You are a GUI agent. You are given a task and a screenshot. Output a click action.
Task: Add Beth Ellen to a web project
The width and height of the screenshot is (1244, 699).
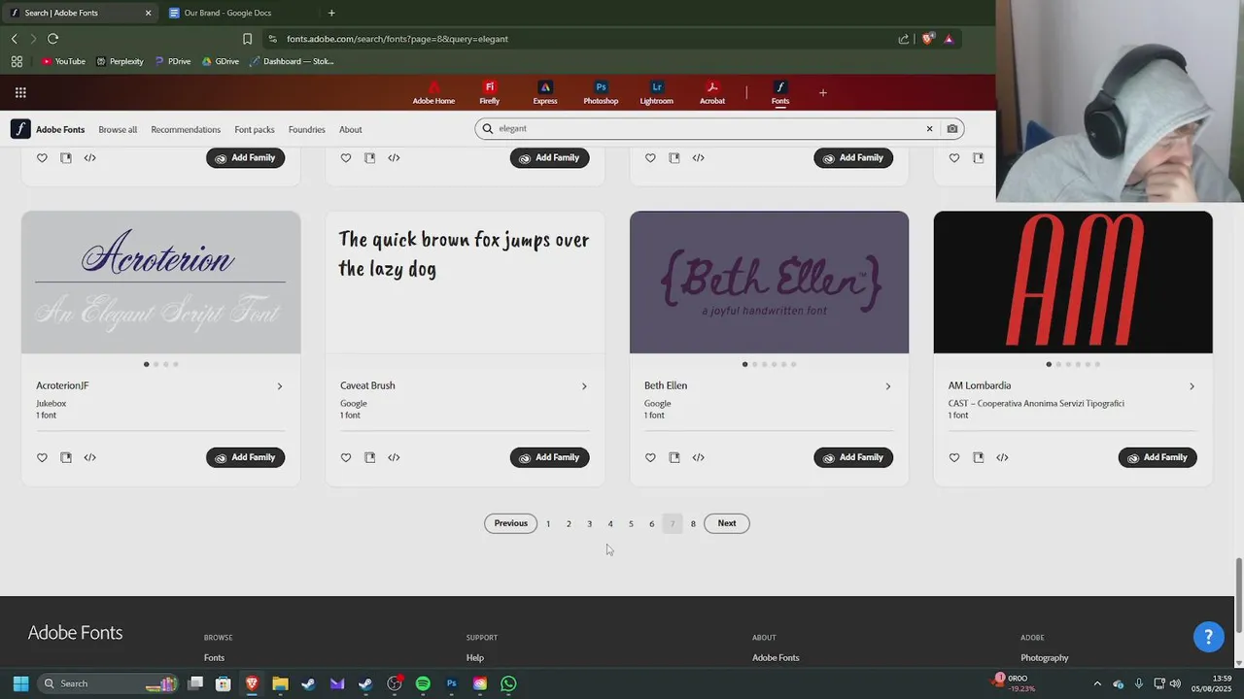[674, 457]
